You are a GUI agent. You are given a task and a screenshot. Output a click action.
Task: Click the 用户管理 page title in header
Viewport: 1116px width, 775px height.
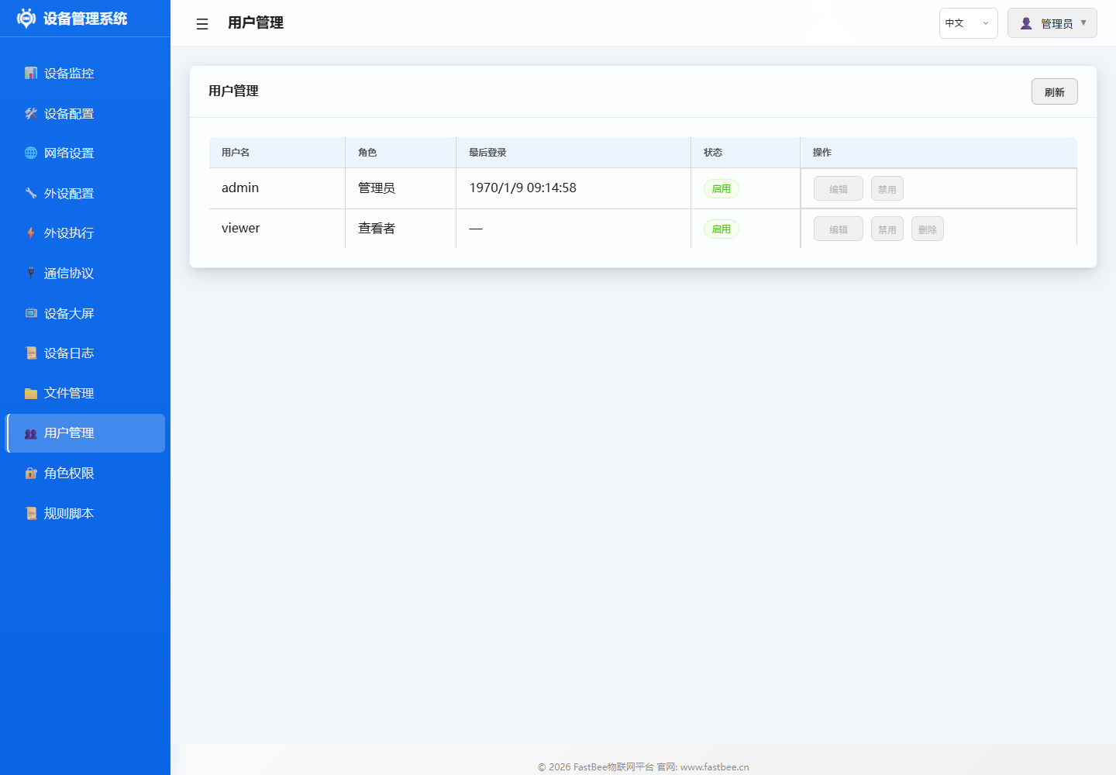coord(256,22)
